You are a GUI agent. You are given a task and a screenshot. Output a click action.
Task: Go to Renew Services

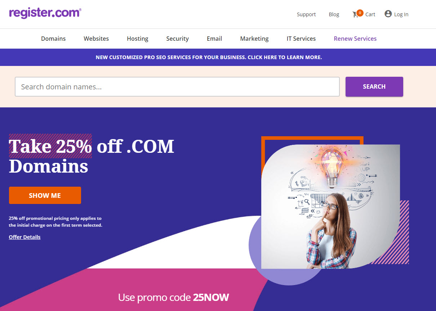click(355, 39)
